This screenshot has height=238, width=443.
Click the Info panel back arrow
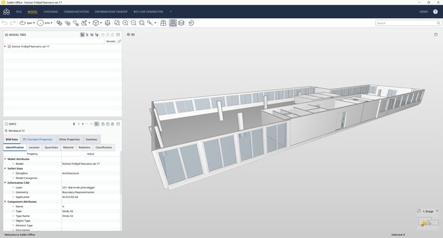[79, 124]
